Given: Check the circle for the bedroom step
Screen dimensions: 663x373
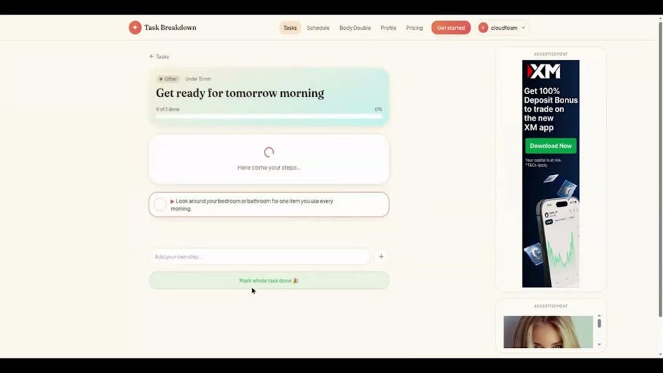Looking at the screenshot, I should [159, 205].
